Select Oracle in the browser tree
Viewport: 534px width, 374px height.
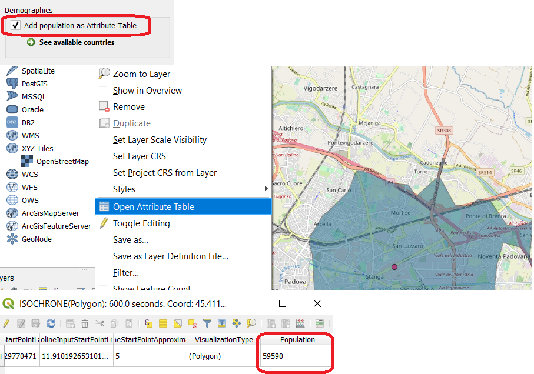(x=33, y=109)
